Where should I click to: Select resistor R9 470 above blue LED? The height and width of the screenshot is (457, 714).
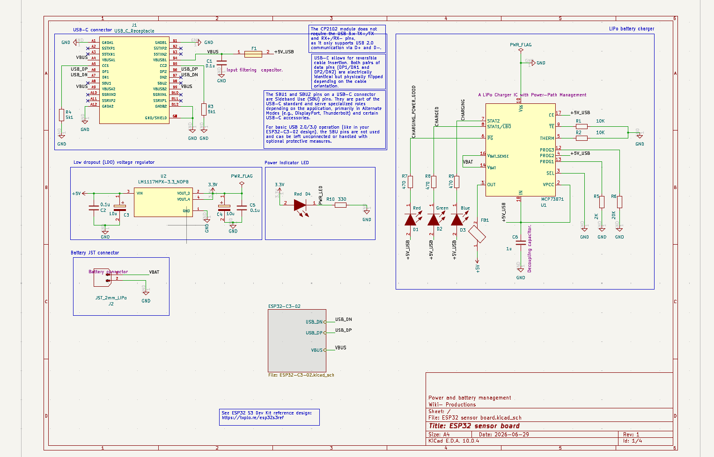pos(456,181)
